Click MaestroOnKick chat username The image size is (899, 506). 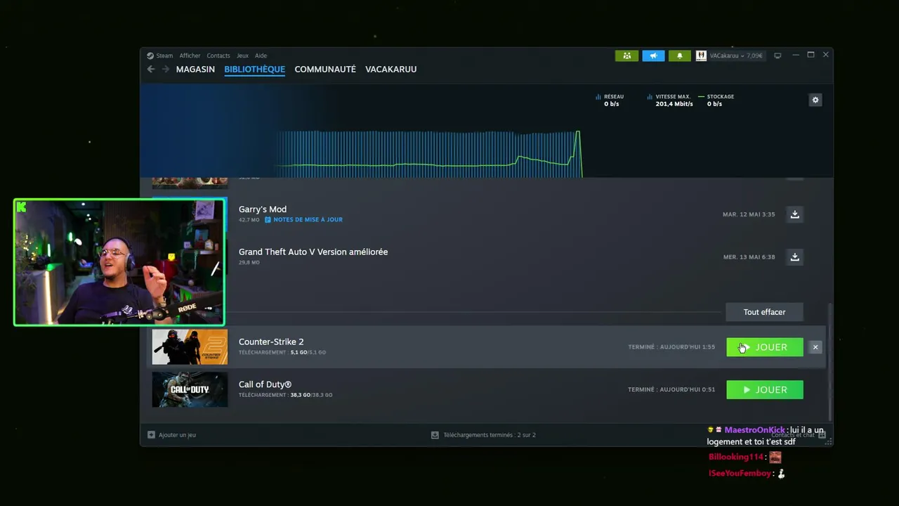click(x=755, y=430)
